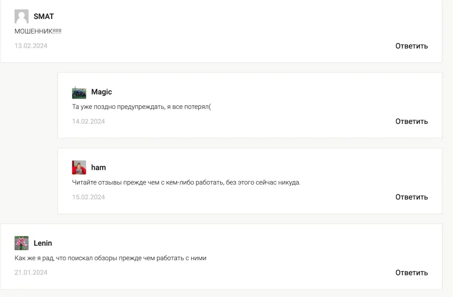Click SMAT's default avatar icon
Viewport: 453px width, 297px height.
click(x=21, y=16)
